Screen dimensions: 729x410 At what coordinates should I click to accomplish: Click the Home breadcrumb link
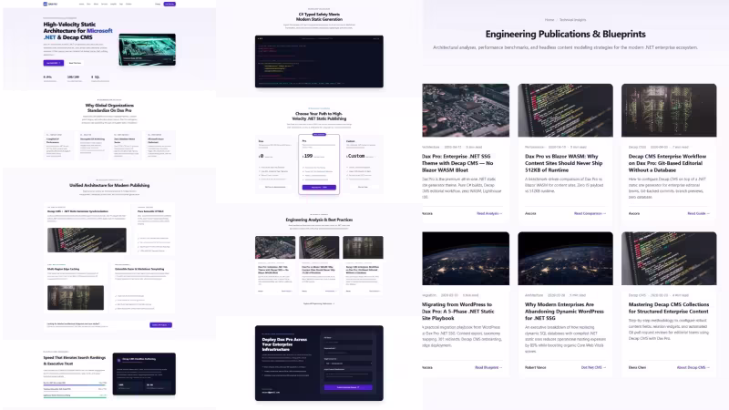[549, 20]
